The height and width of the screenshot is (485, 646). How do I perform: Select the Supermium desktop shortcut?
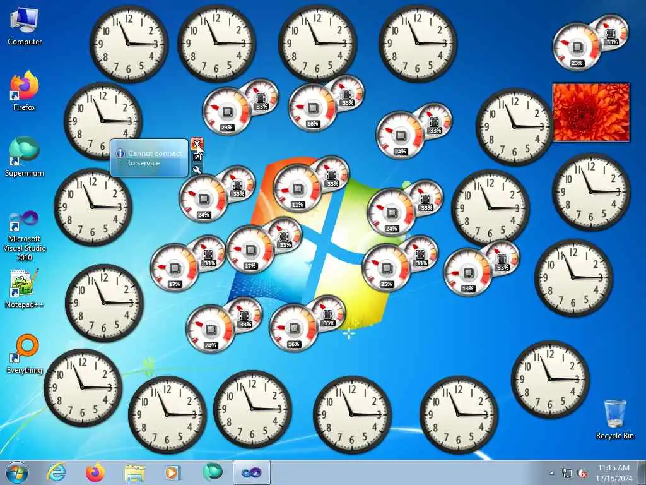coord(25,157)
